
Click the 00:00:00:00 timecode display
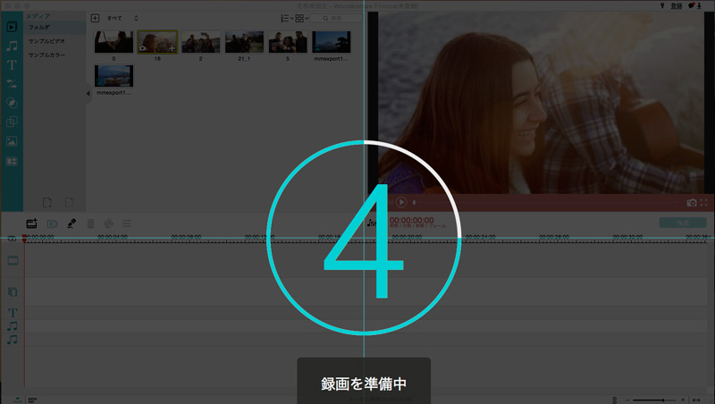412,220
